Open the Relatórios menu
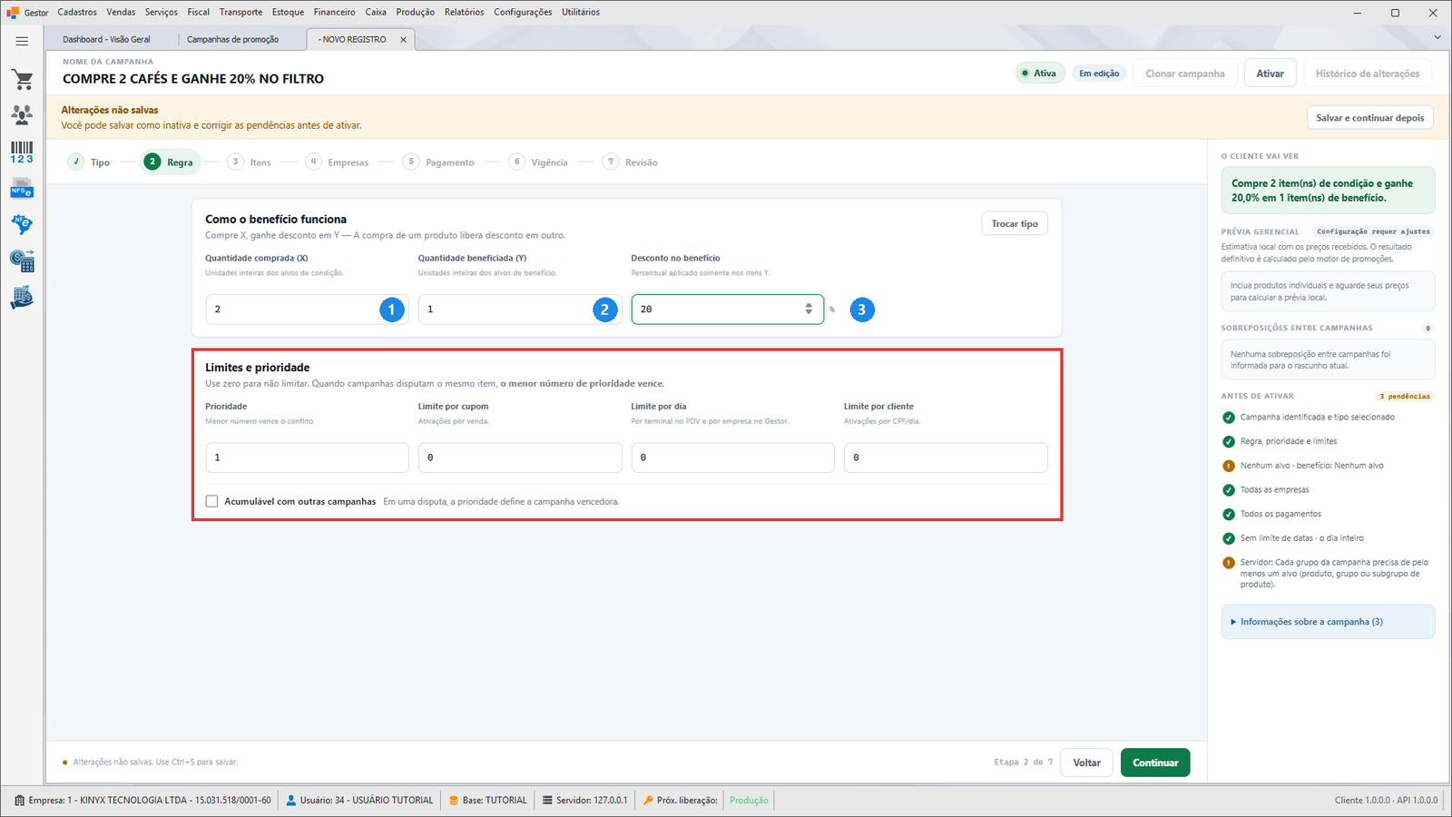Screen dimensions: 1452x817 464,12
